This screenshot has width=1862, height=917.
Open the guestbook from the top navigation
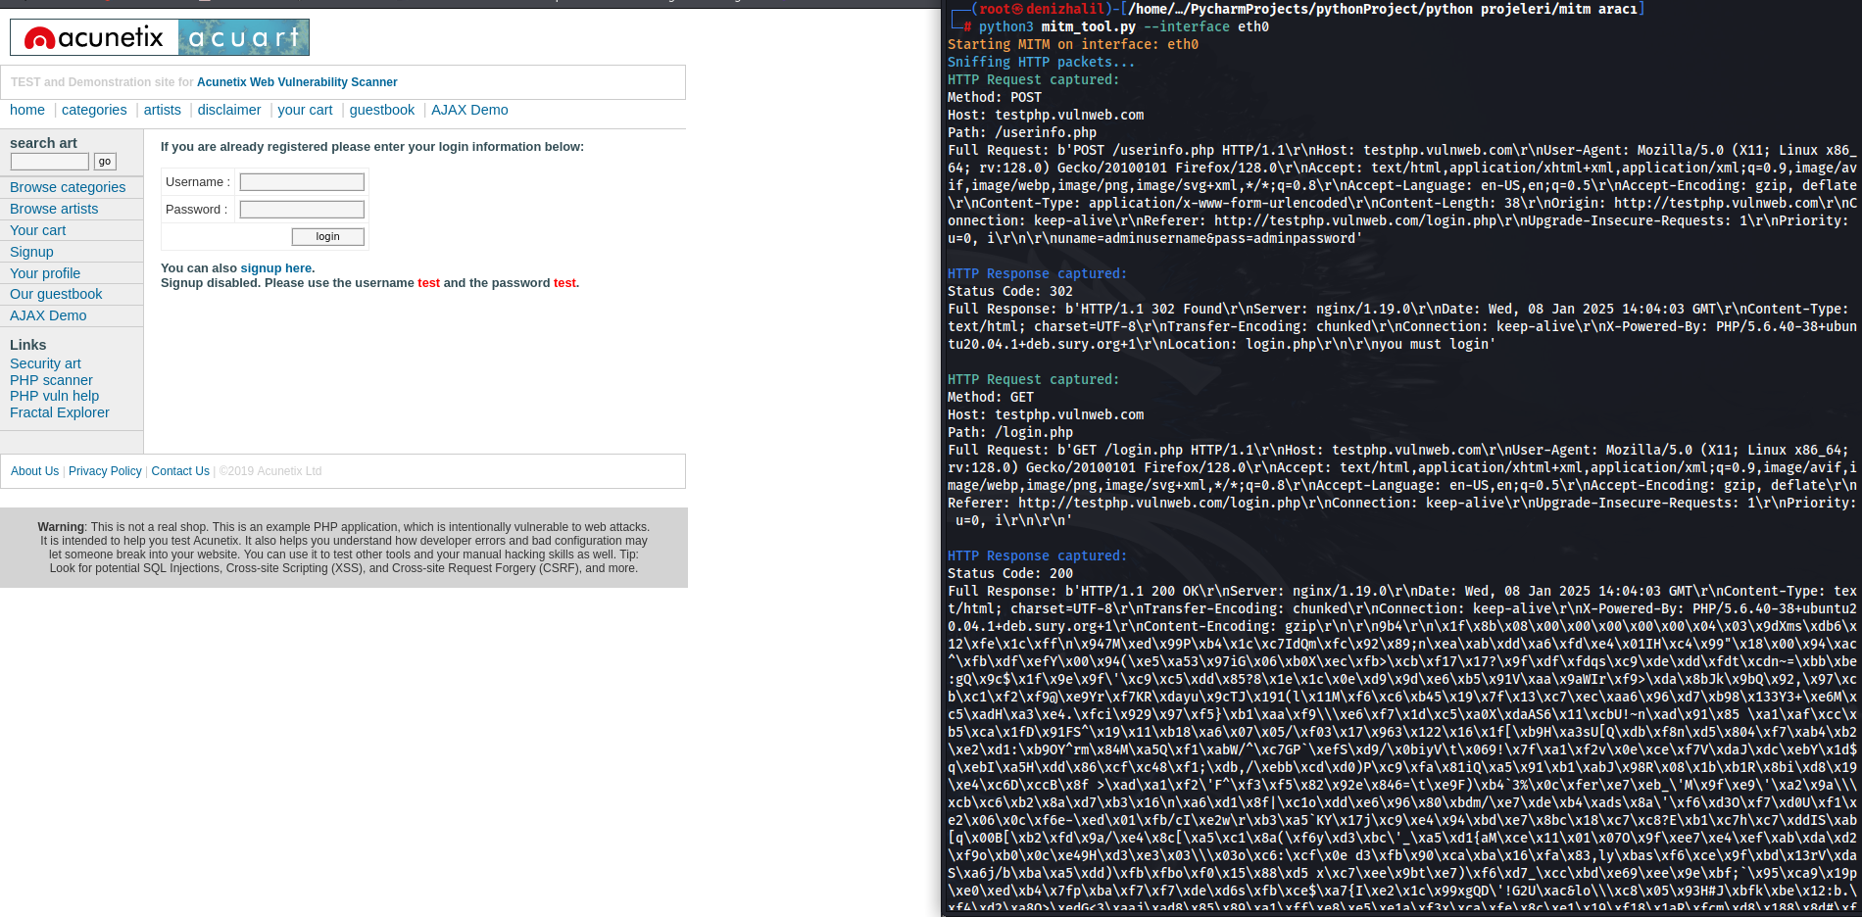tap(381, 110)
